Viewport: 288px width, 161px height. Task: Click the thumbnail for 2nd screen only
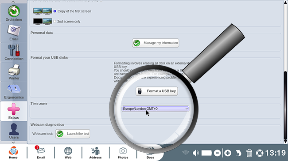pos(43,22)
